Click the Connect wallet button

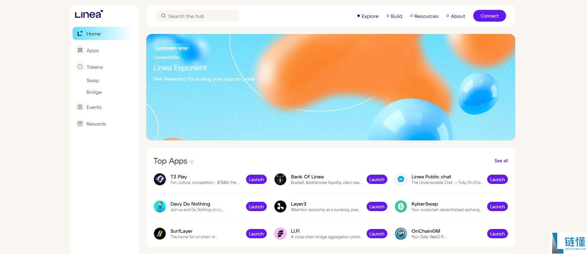[x=489, y=16]
